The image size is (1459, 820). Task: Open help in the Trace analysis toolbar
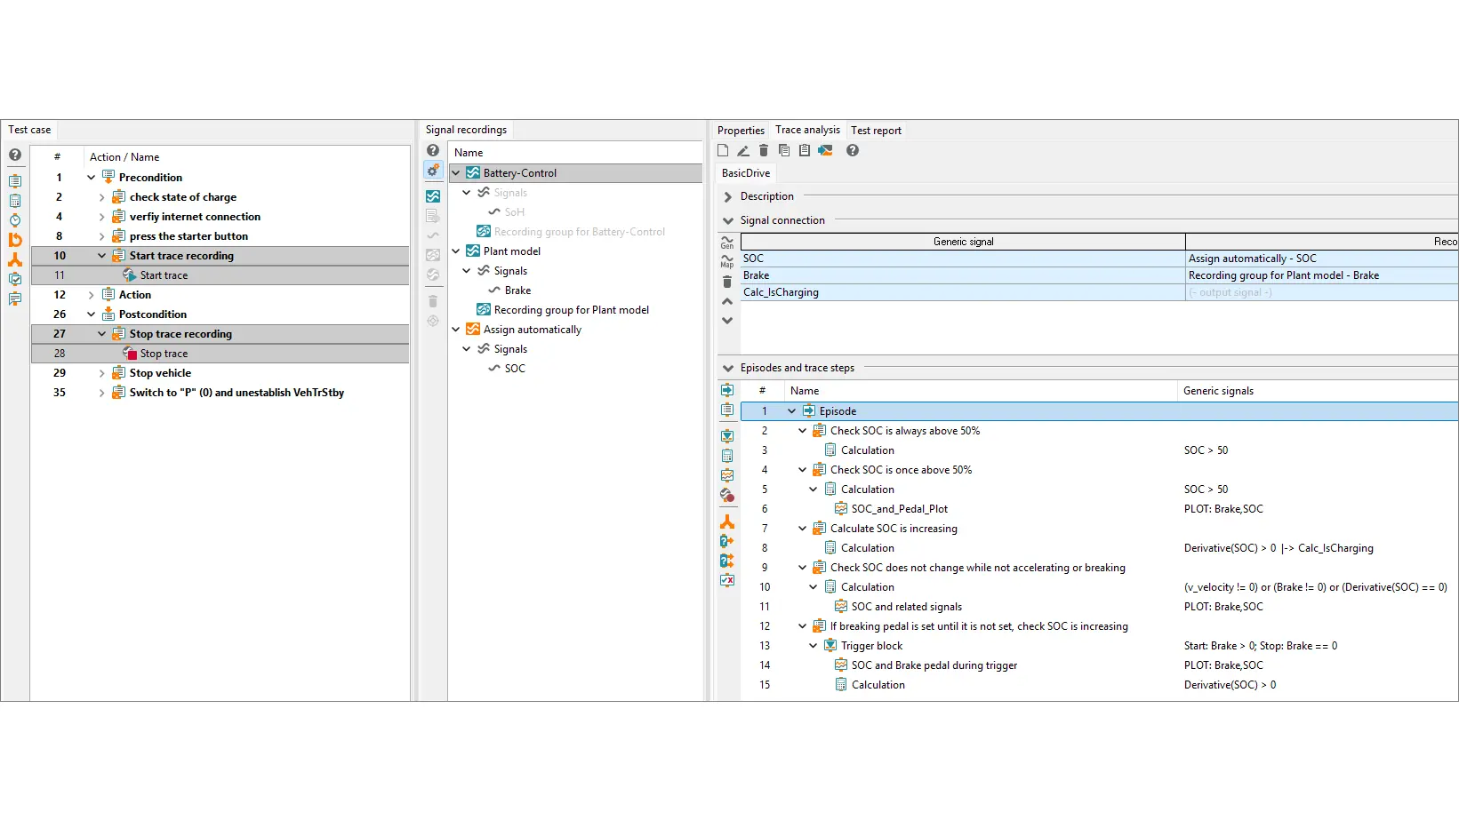tap(853, 151)
